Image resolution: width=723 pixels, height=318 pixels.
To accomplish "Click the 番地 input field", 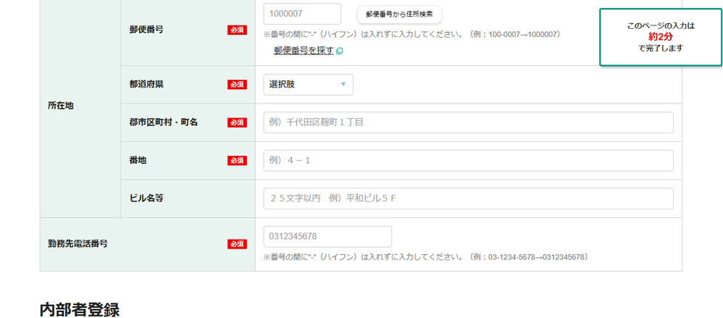I will [x=468, y=160].
